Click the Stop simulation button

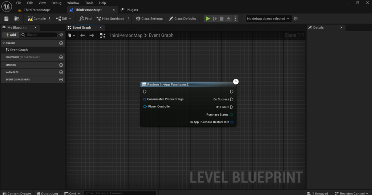[x=222, y=19]
